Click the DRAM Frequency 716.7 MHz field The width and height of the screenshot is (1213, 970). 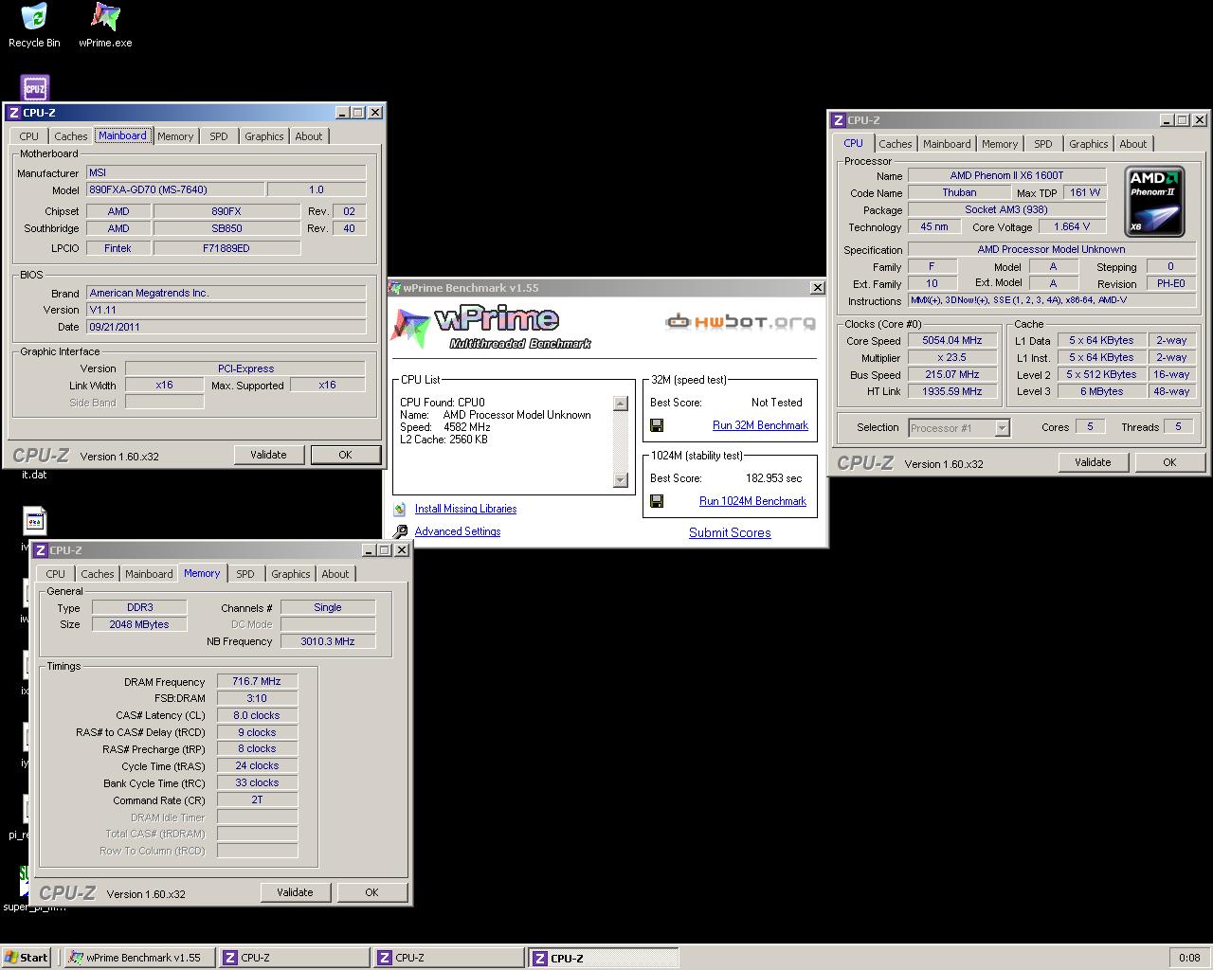pos(257,681)
